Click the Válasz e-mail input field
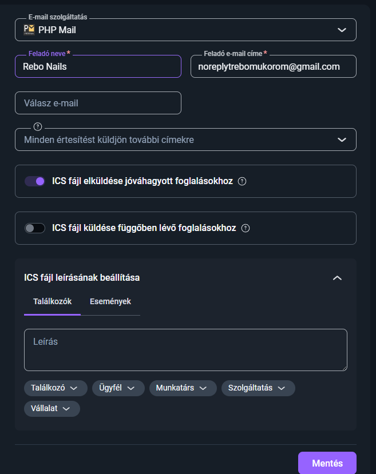This screenshot has width=376, height=474. tap(98, 103)
